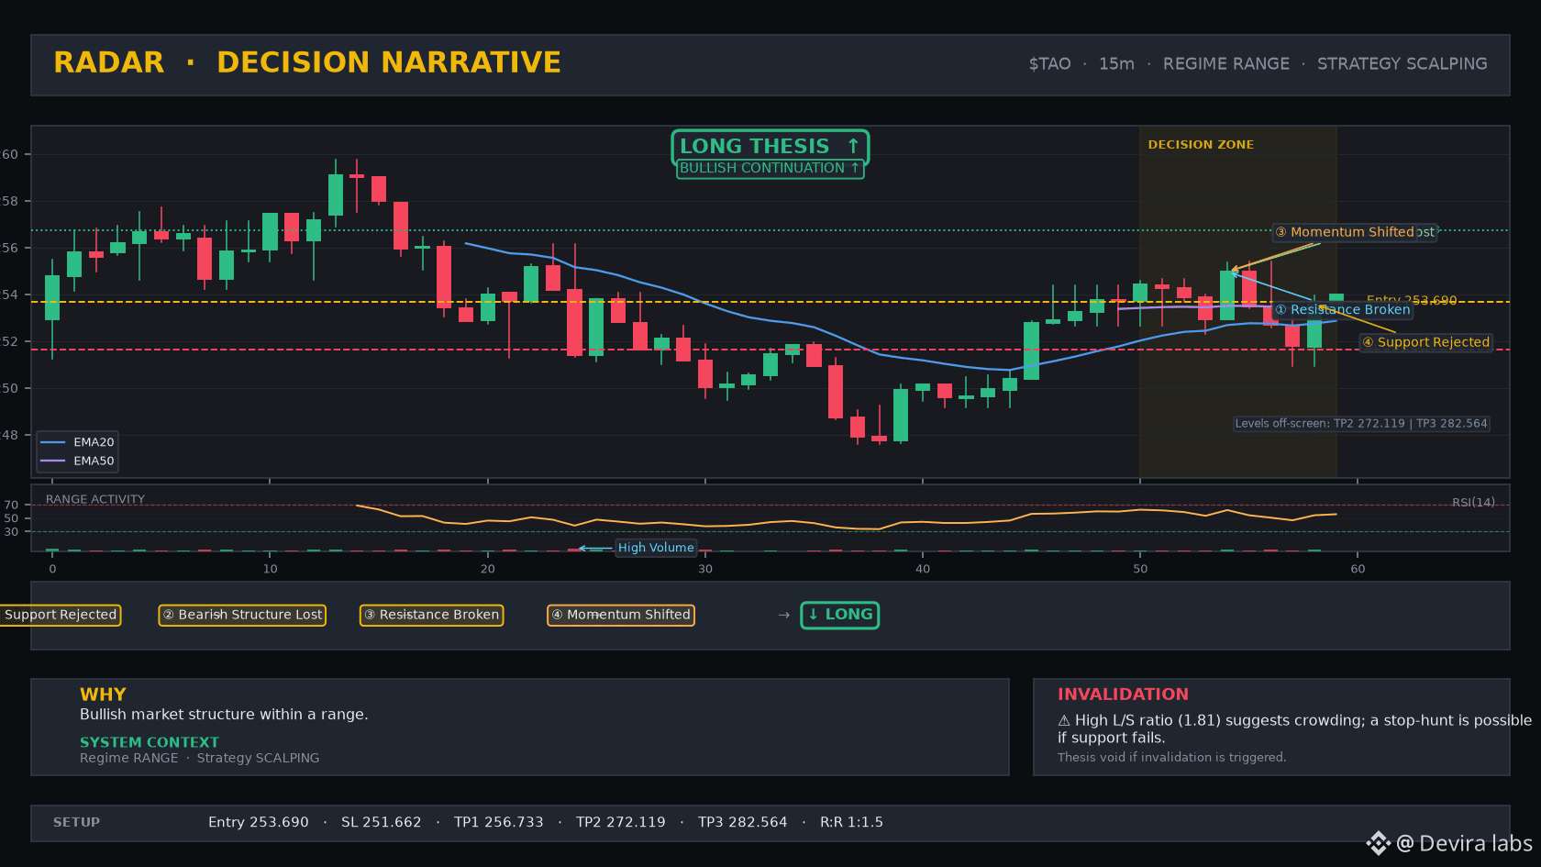Click STRATEGY SCALPING in the header
Image resolution: width=1541 pixels, height=867 pixels.
1402,64
